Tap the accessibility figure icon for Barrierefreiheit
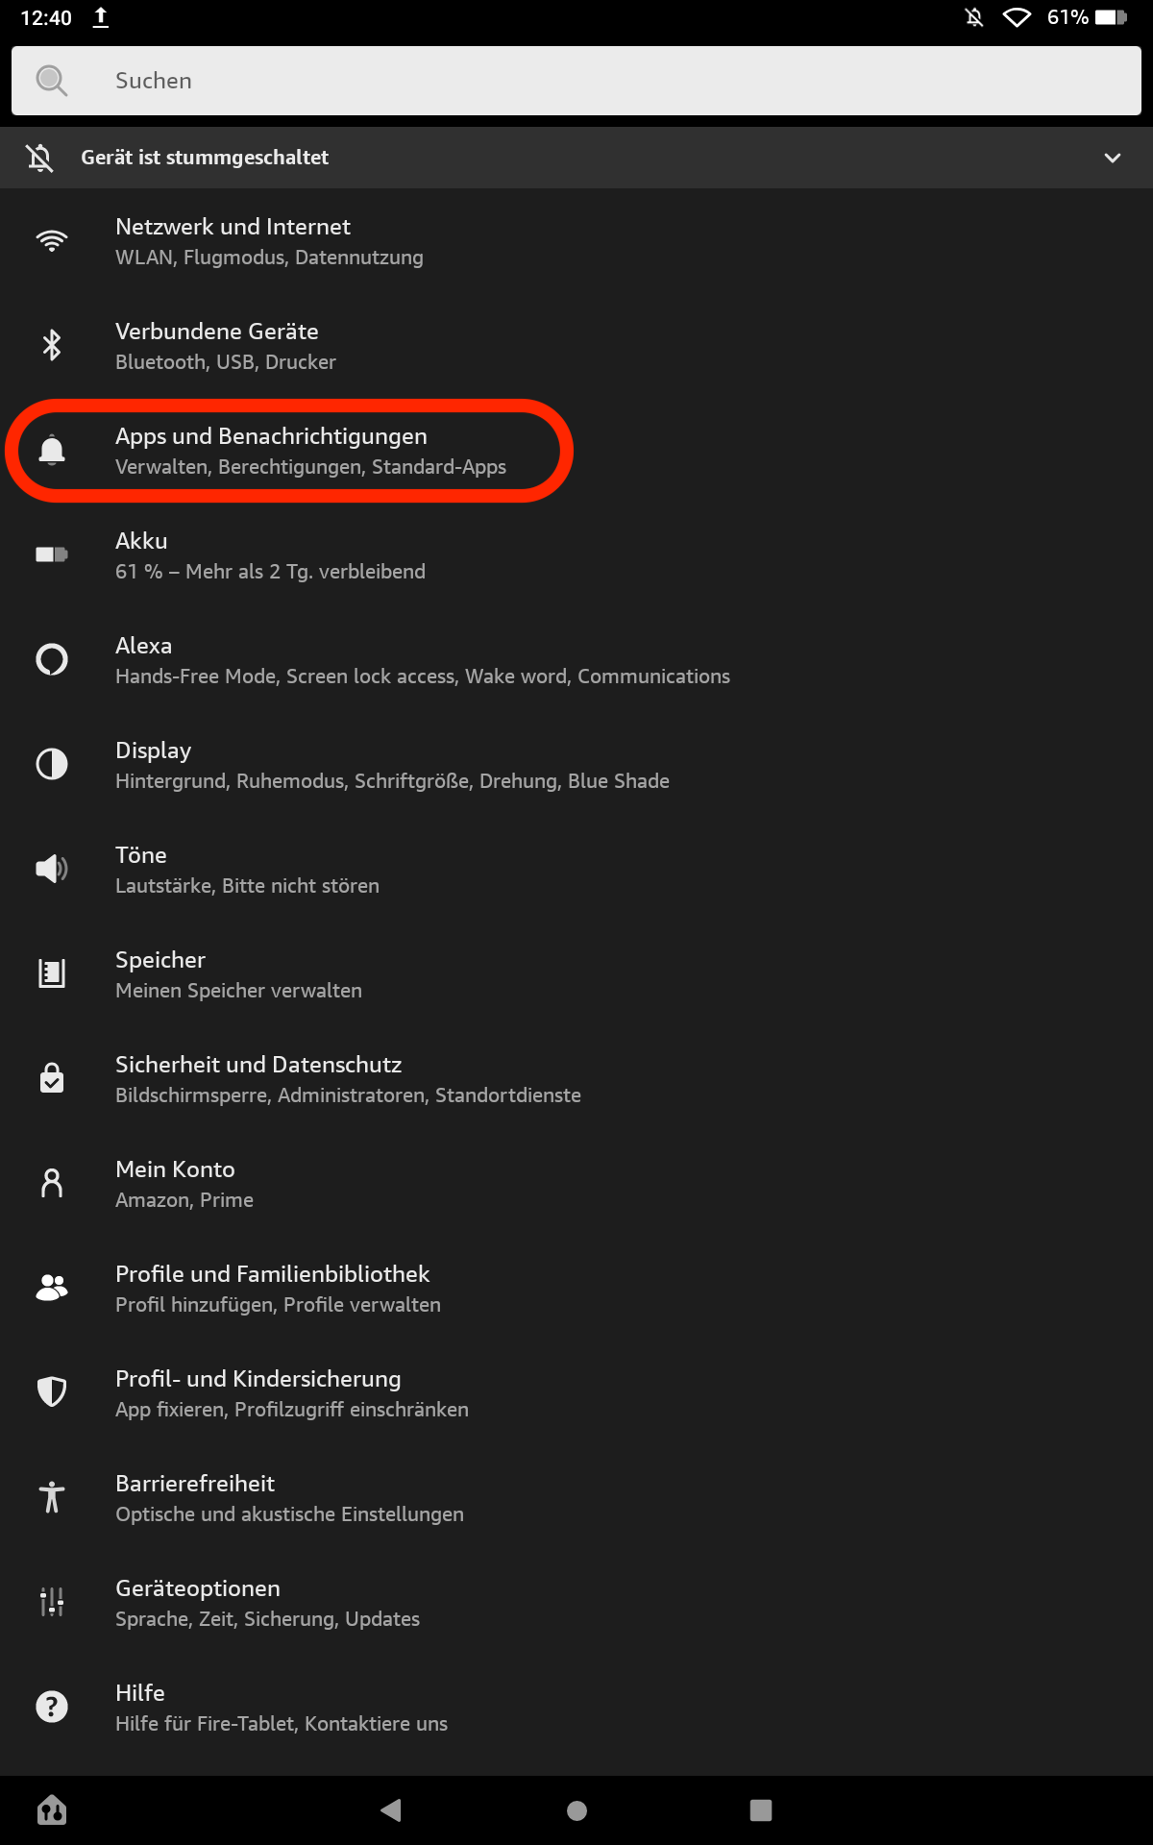Viewport: 1153px width, 1845px height. tap(52, 1497)
